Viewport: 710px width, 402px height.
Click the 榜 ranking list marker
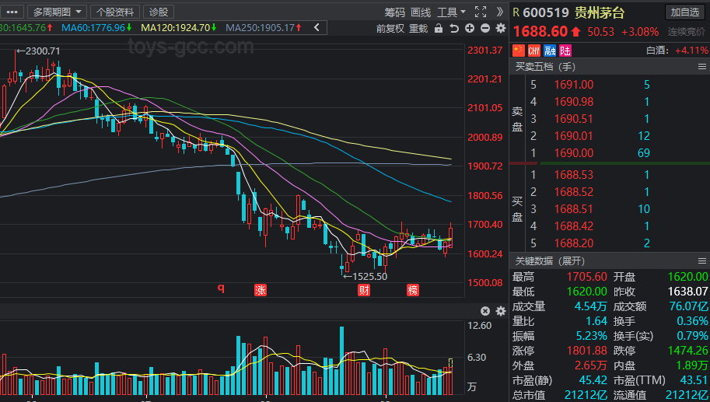[x=412, y=290]
